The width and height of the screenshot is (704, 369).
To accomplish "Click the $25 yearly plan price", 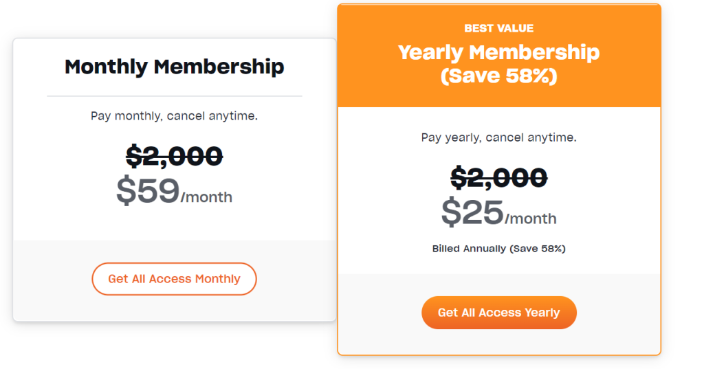I will (472, 212).
